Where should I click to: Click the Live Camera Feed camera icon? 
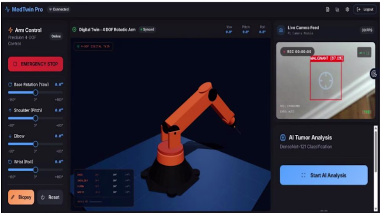point(281,30)
